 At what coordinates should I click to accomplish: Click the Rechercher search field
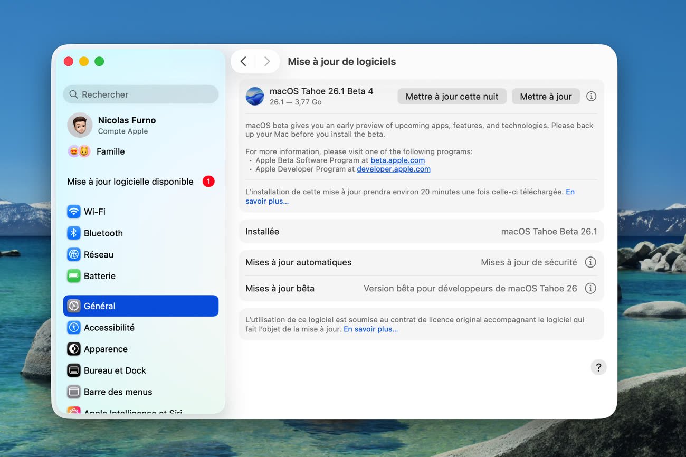coord(140,94)
